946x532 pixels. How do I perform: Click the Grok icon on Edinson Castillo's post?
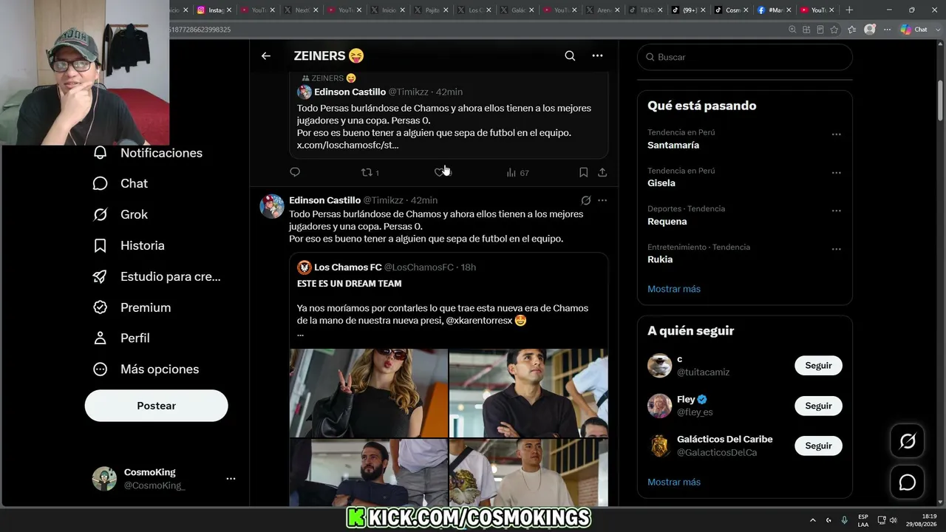585,200
